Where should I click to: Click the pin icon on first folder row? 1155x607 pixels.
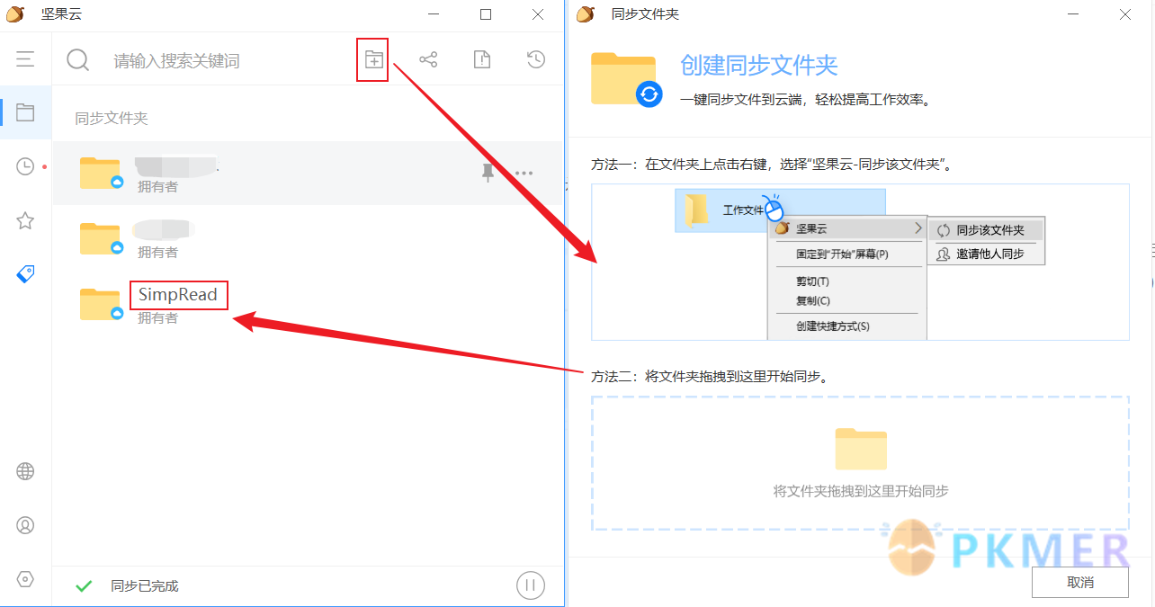point(488,174)
